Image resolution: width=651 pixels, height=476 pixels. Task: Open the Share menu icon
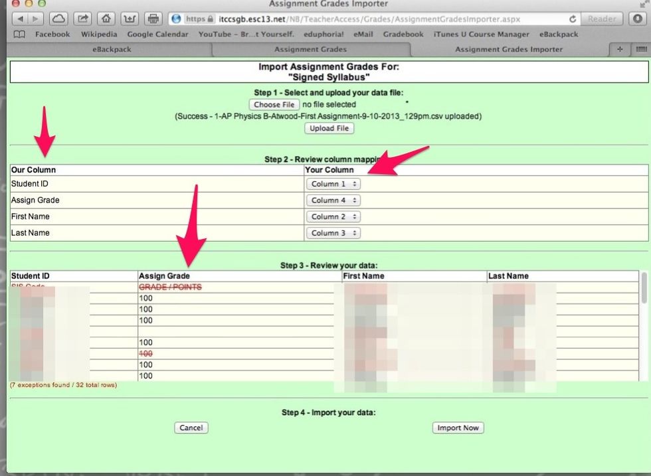82,19
